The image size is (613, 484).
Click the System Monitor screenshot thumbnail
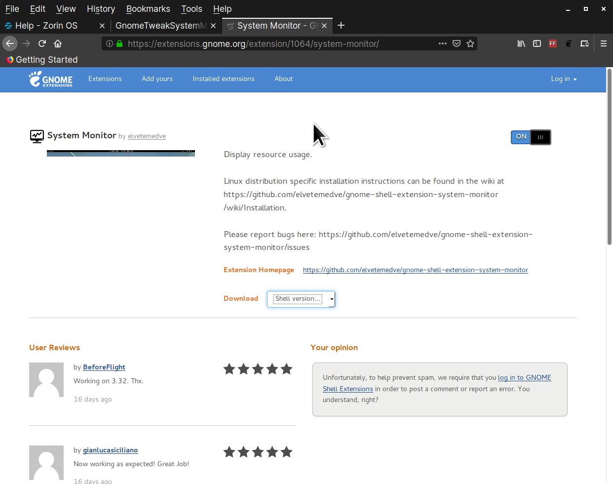(x=121, y=153)
